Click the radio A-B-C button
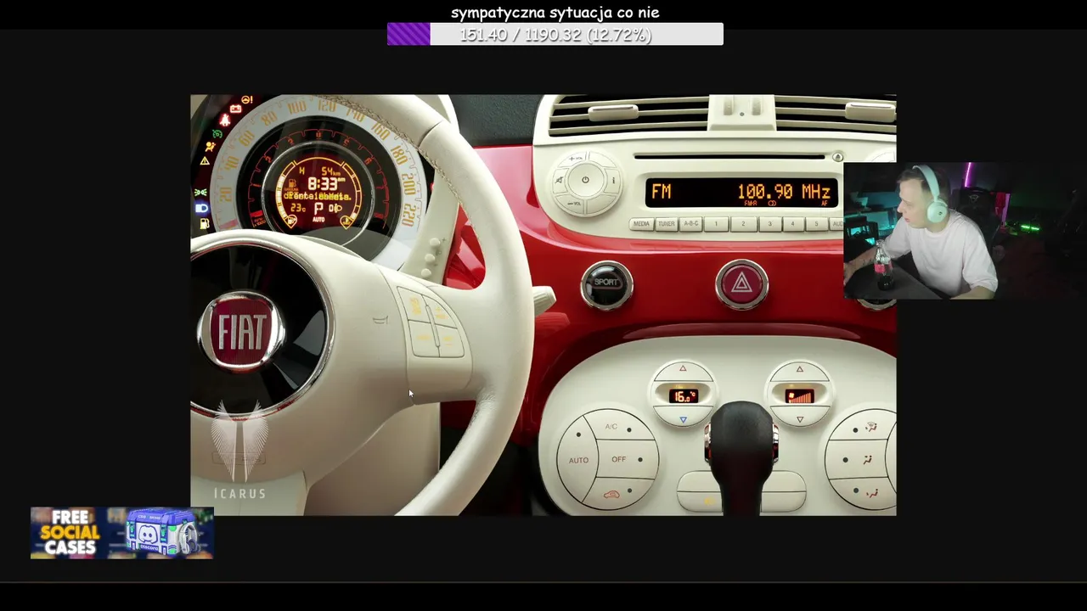Image resolution: width=1087 pixels, height=611 pixels. [690, 224]
